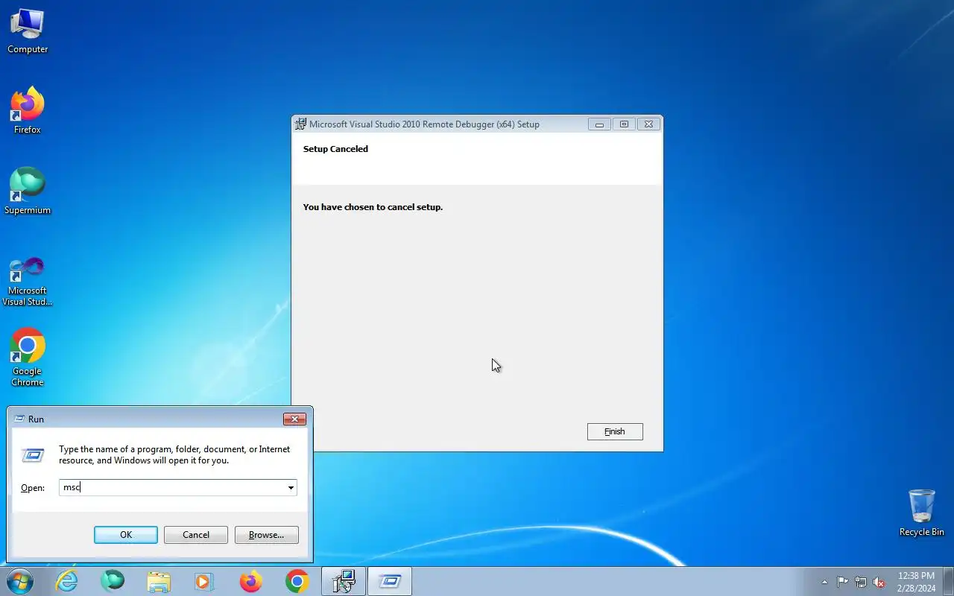Click the Setup window title bar icon

tap(300, 124)
